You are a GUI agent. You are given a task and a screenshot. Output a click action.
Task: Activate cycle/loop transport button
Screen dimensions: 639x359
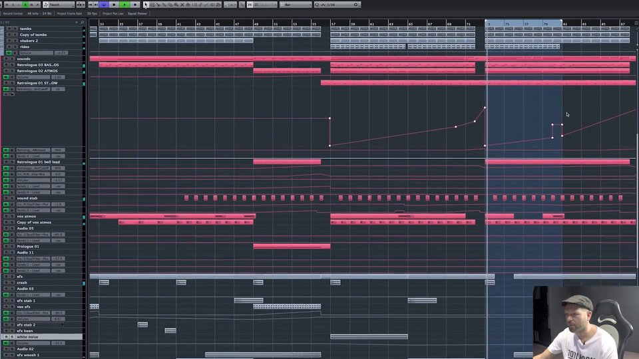tap(104, 5)
